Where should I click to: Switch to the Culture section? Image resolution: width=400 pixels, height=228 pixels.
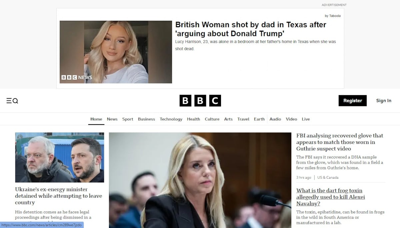(212, 119)
